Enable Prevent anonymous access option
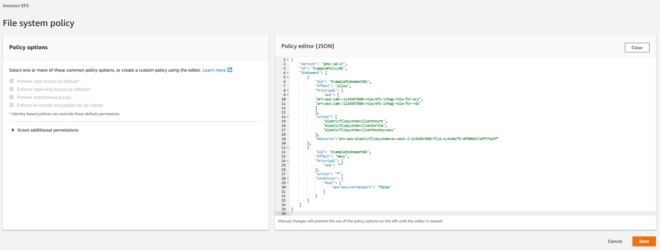 pyautogui.click(x=12, y=97)
